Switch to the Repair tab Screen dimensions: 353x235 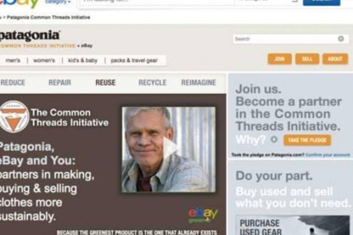tap(59, 82)
